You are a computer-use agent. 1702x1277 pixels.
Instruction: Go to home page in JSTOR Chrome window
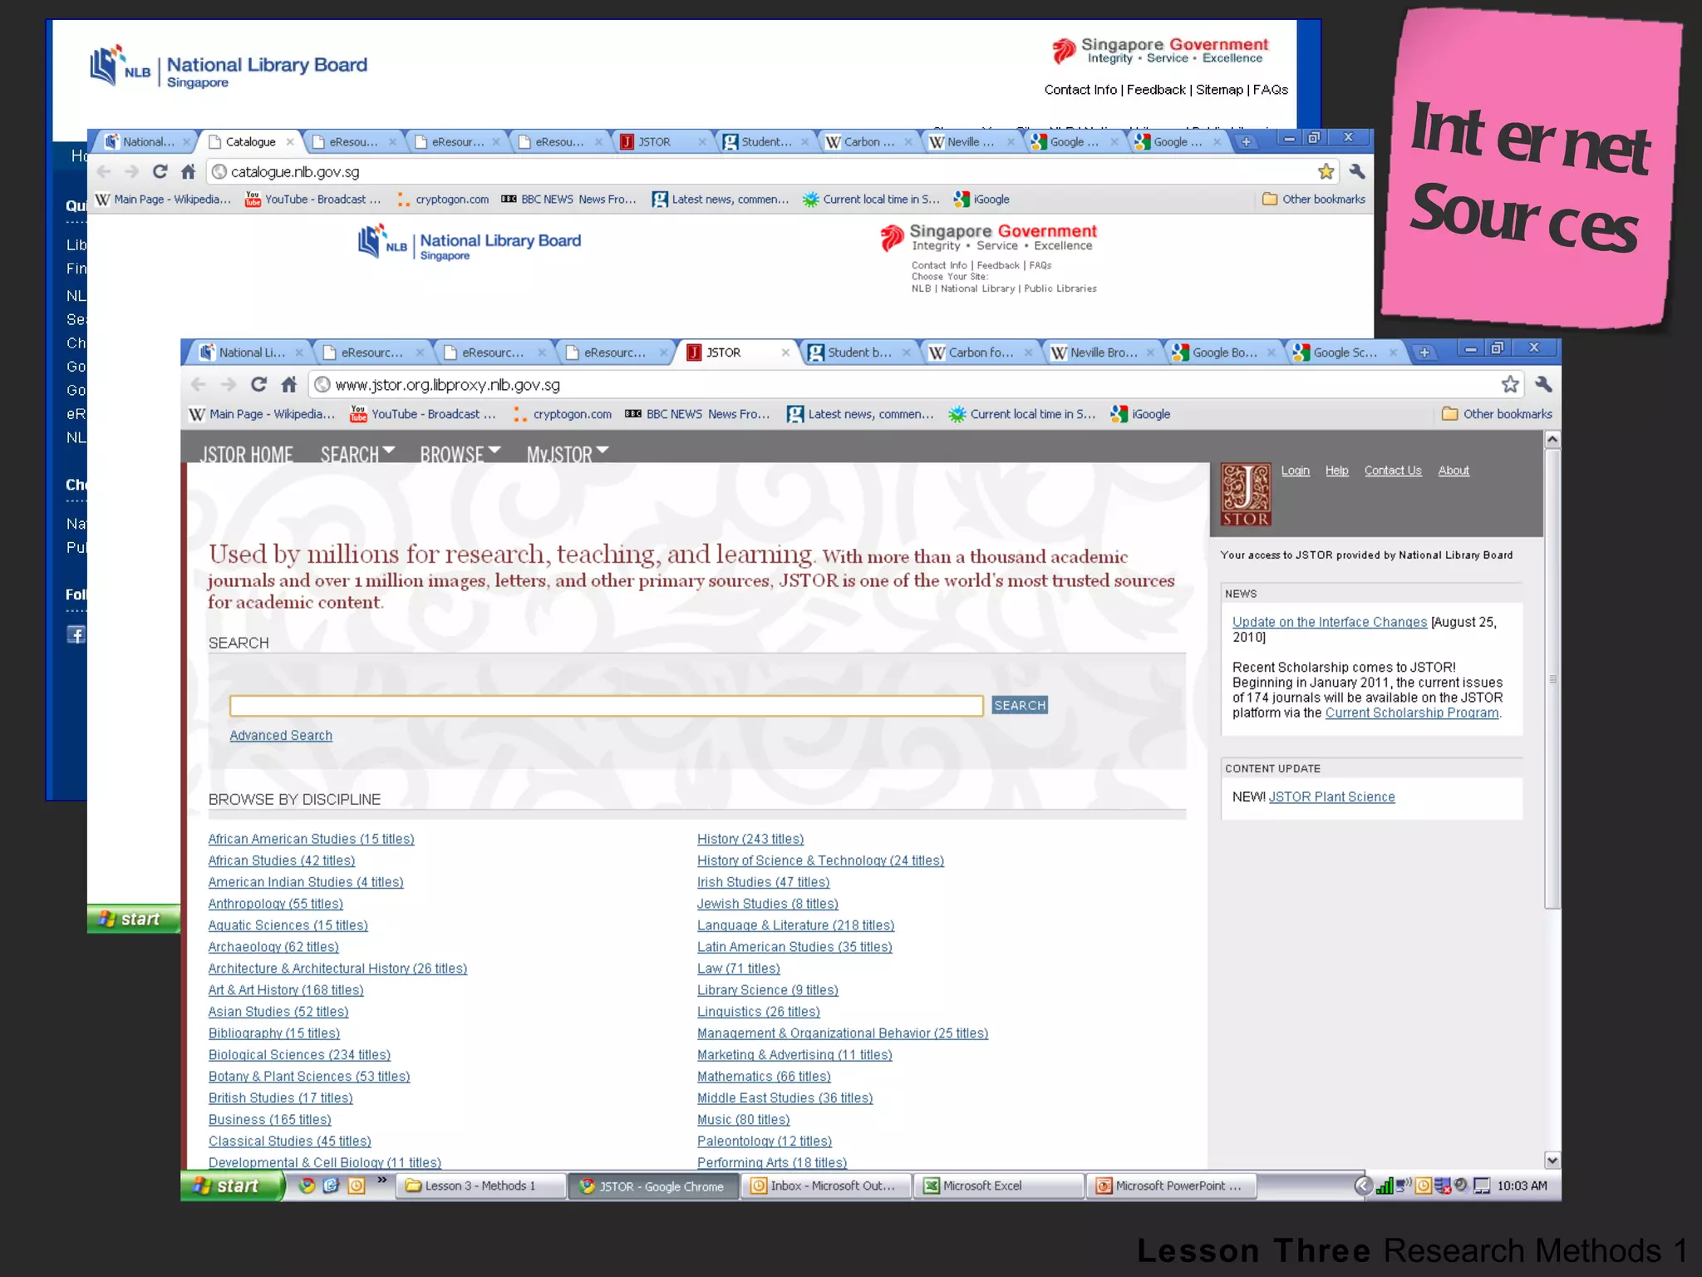click(x=288, y=384)
